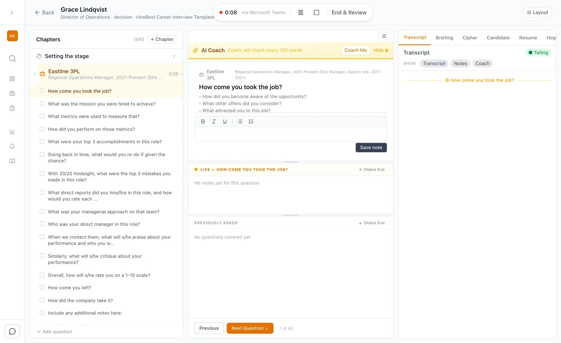Open the analytics bar chart icon
Screen dimensions: 561x343
point(12,131)
